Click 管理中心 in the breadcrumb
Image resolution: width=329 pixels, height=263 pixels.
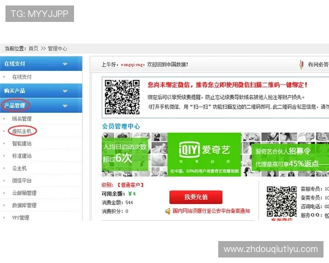coord(57,49)
